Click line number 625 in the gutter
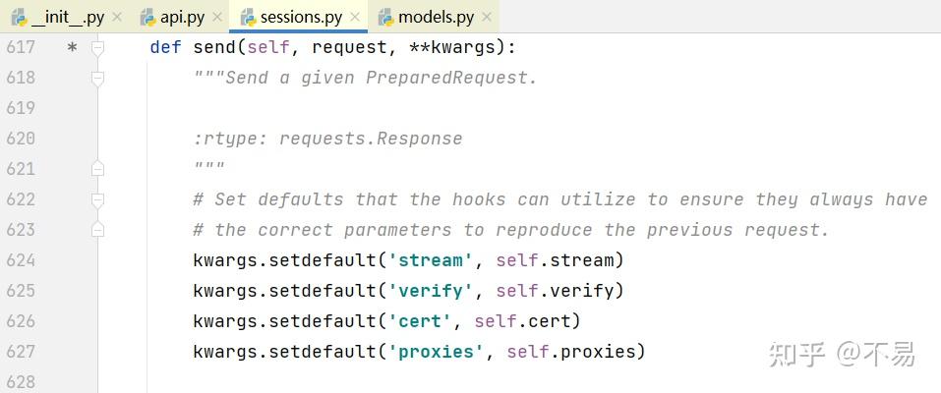 20,291
